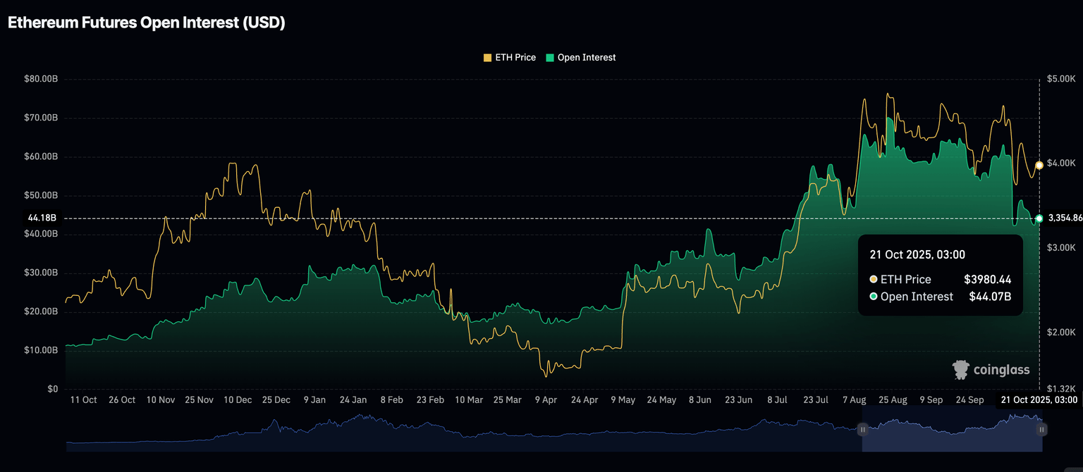Click the 44.18B left axis value label

[42, 218]
